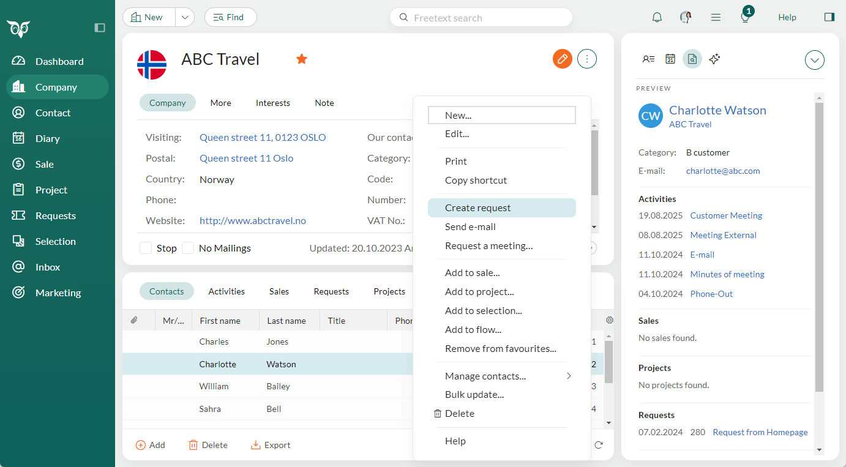The width and height of the screenshot is (846, 467).
Task: Open the notifications bell icon
Action: (657, 17)
